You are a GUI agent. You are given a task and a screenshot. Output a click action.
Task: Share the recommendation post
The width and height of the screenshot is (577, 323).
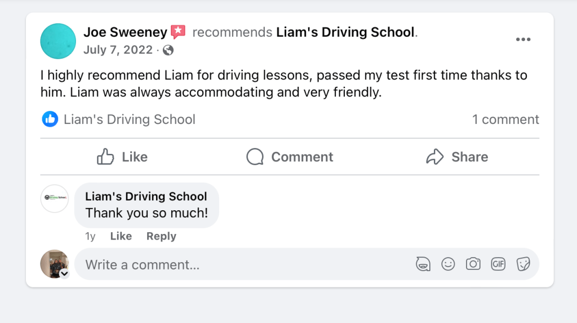[x=457, y=157]
